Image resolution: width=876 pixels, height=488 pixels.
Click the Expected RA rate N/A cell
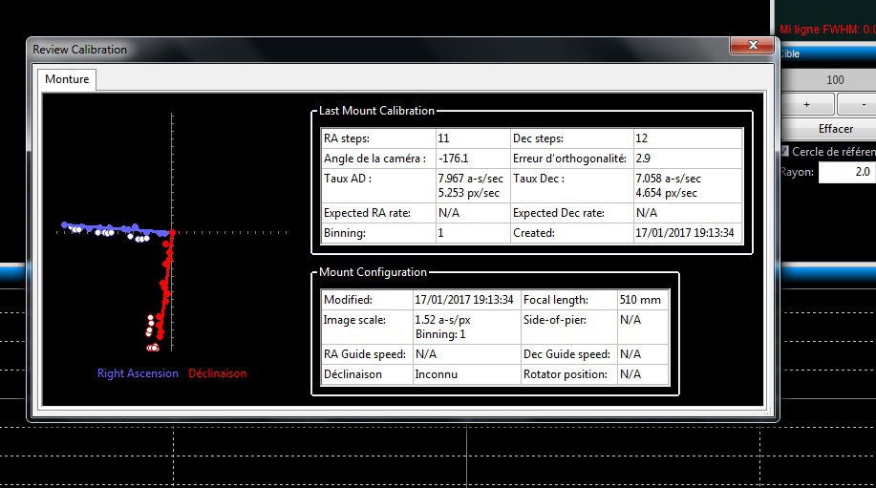pos(449,213)
